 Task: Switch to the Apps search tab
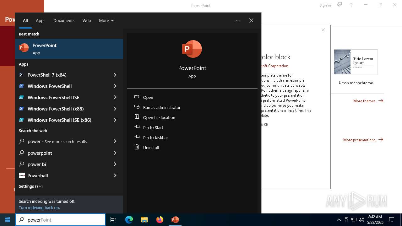(x=41, y=20)
